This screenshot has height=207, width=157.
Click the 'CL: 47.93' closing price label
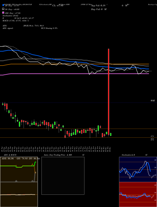pyautogui.click(x=58, y=6)
